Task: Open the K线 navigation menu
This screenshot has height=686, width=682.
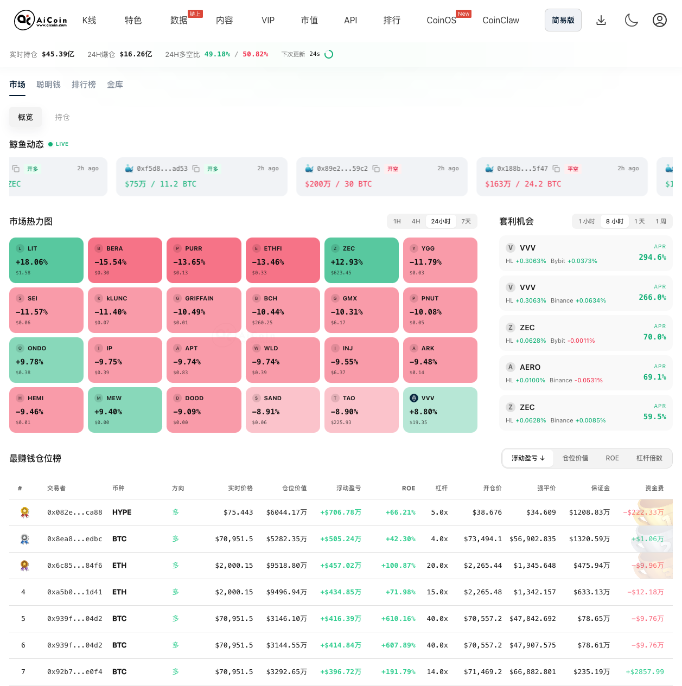Action: 90,20
